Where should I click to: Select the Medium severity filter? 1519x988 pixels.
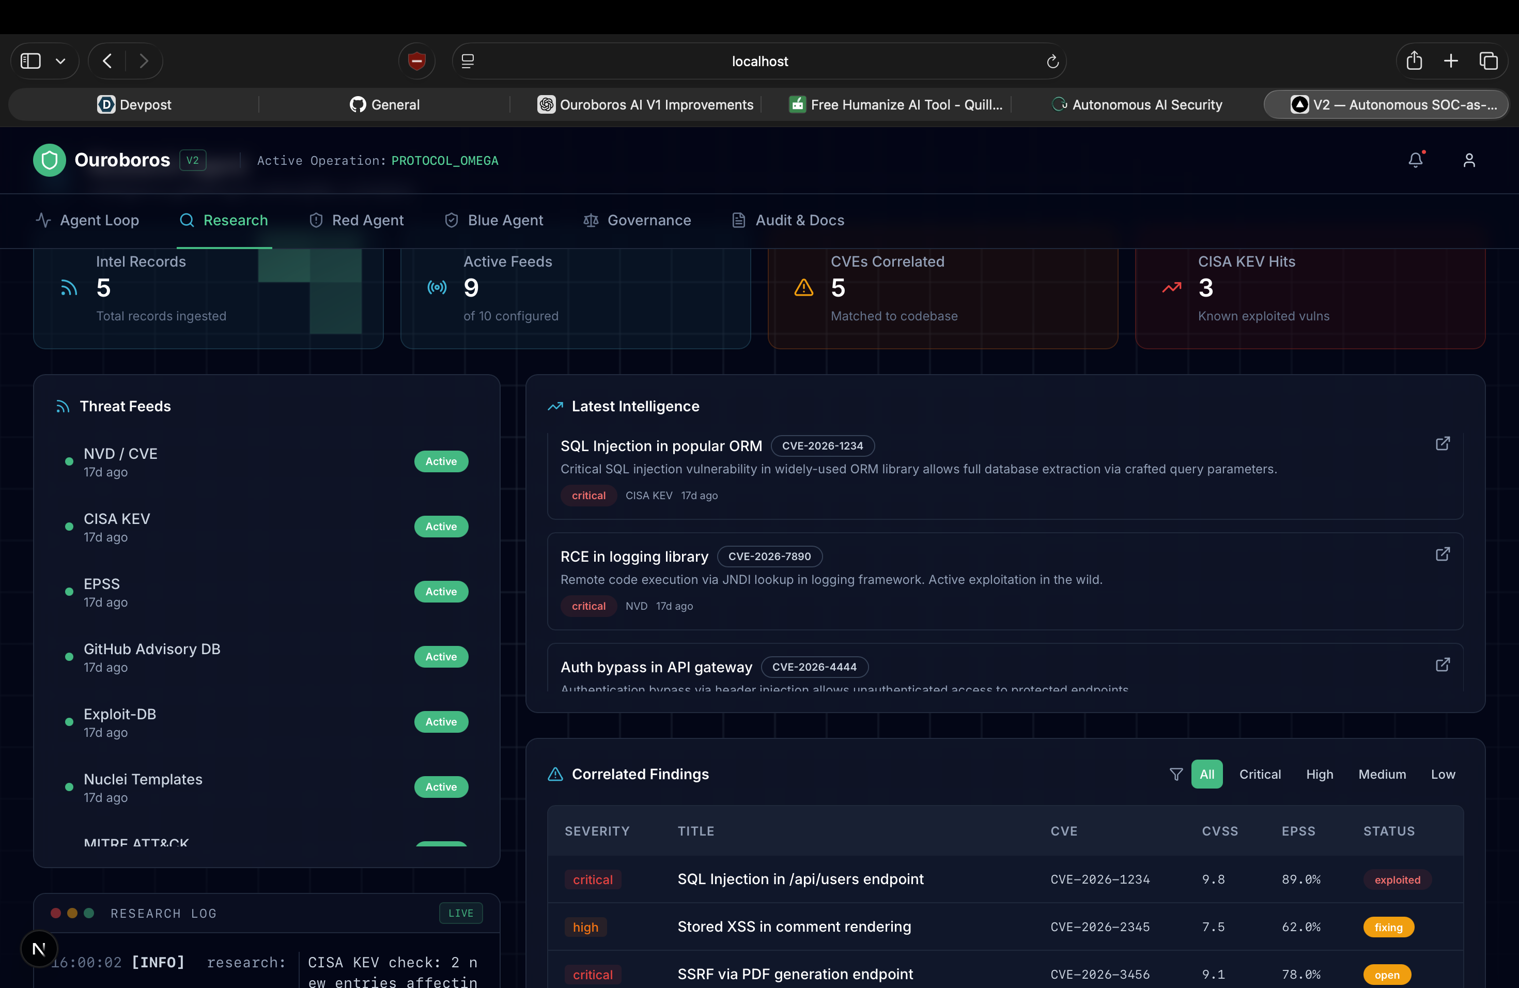1382,774
